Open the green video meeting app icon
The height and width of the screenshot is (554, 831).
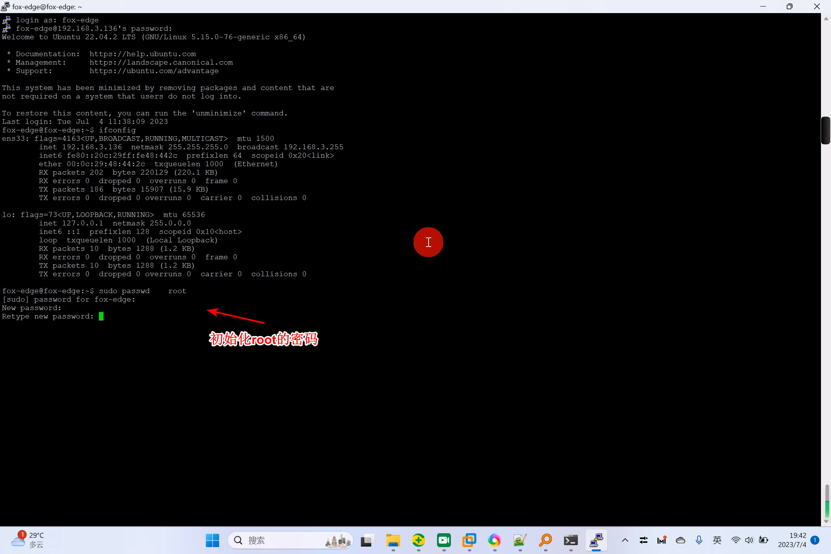pyautogui.click(x=444, y=540)
